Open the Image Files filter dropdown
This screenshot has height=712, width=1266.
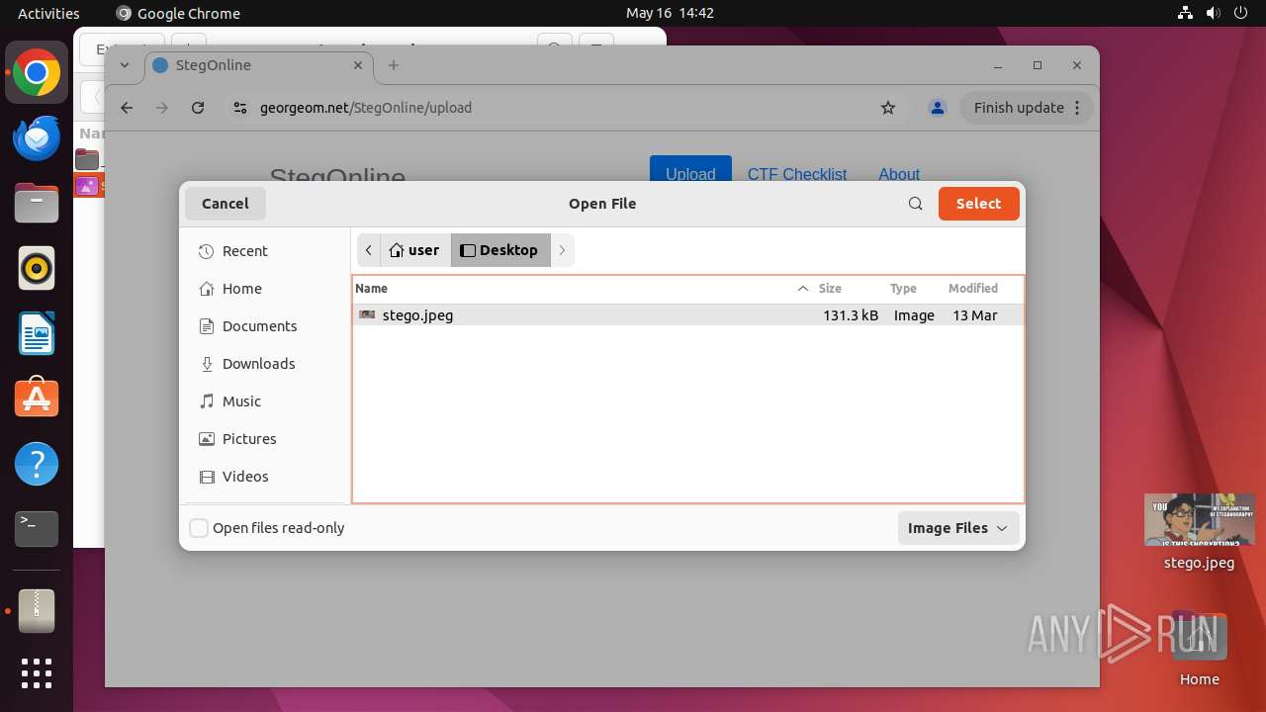957,528
